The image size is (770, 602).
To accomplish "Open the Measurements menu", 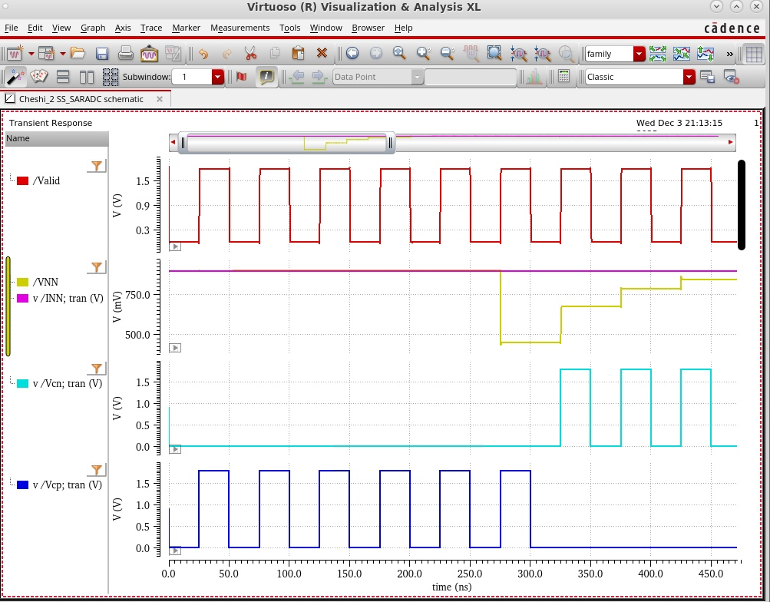I will point(240,28).
